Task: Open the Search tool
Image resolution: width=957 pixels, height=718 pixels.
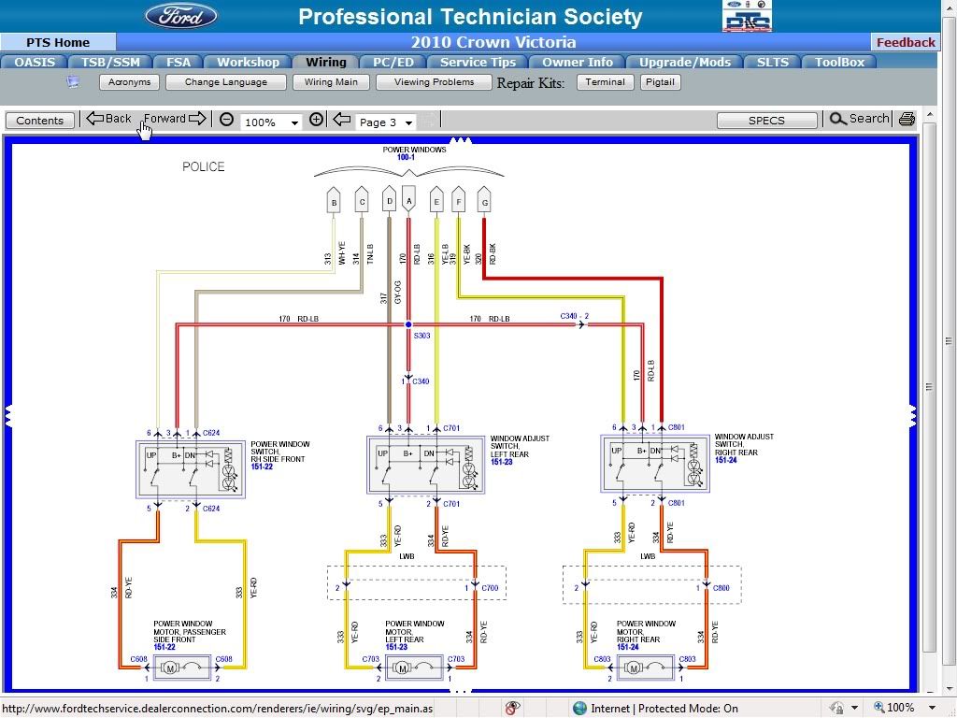Action: click(860, 119)
